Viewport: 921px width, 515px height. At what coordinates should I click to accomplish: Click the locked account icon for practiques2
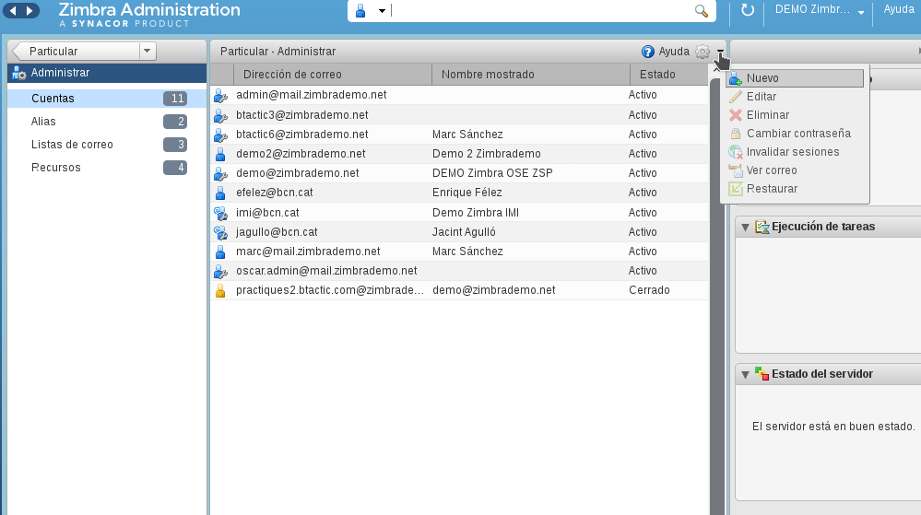(220, 291)
